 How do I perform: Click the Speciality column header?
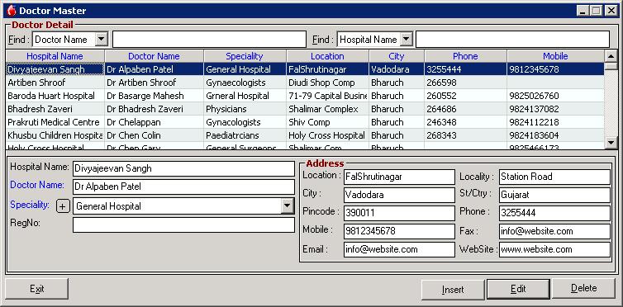click(245, 56)
